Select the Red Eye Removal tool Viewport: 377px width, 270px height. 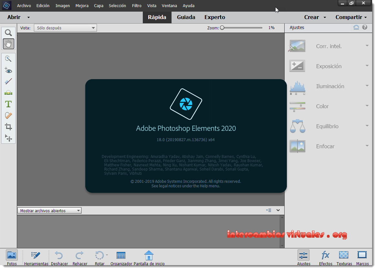[8, 70]
